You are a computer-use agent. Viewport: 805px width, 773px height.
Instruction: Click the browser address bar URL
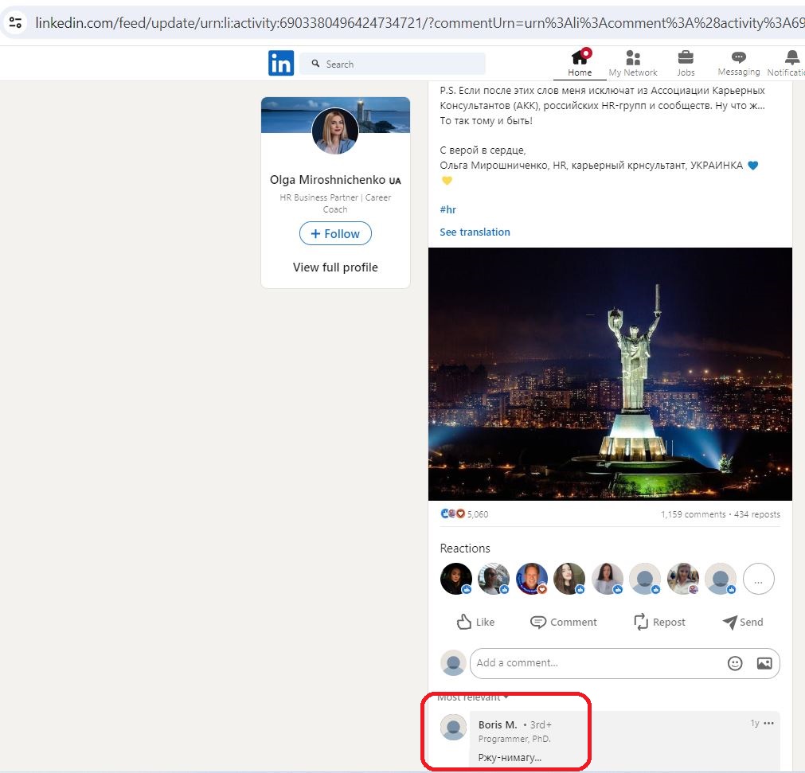(x=418, y=22)
